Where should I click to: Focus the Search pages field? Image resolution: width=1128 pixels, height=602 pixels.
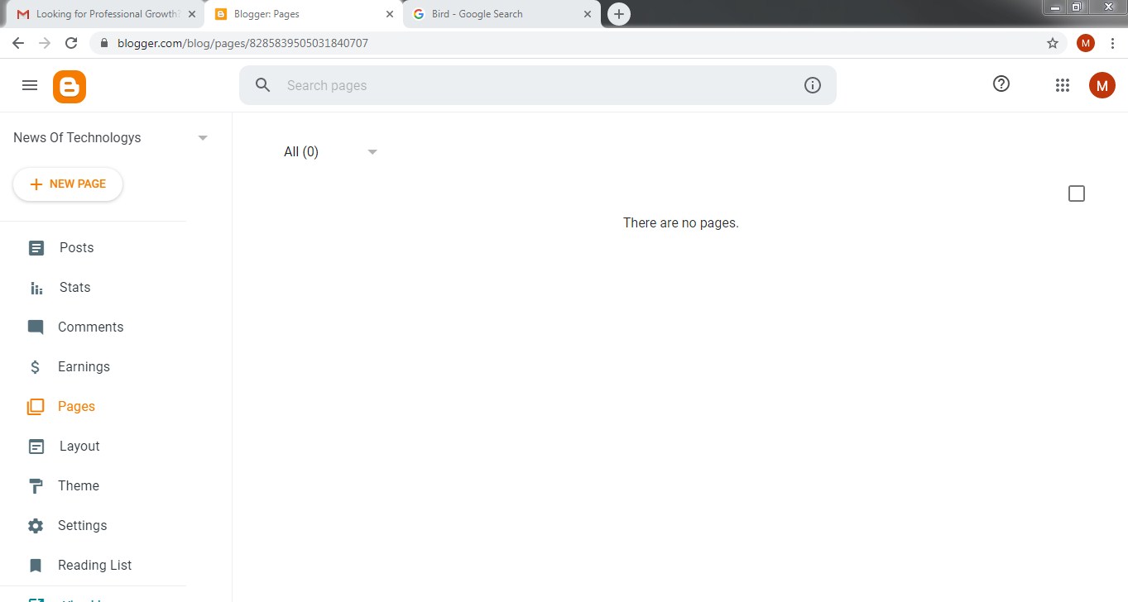pos(538,85)
